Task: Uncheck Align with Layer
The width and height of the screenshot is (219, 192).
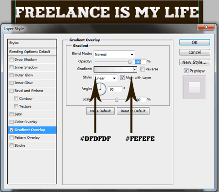Action: (122, 77)
